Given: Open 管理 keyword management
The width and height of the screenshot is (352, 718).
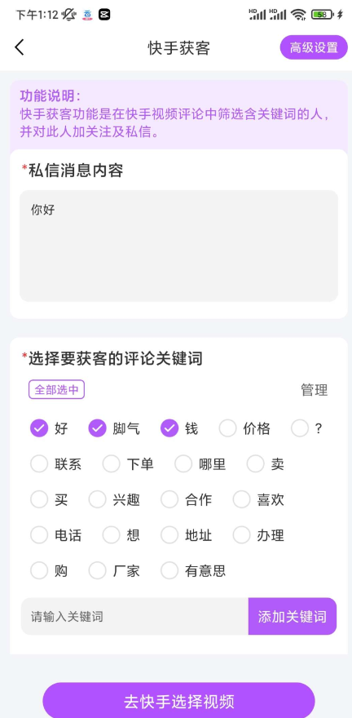Looking at the screenshot, I should [314, 390].
